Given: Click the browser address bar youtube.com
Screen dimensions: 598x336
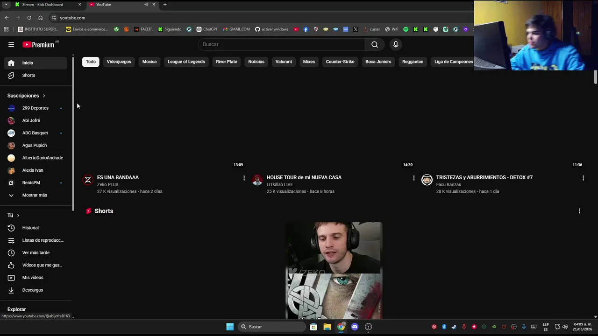Looking at the screenshot, I should tap(72, 18).
